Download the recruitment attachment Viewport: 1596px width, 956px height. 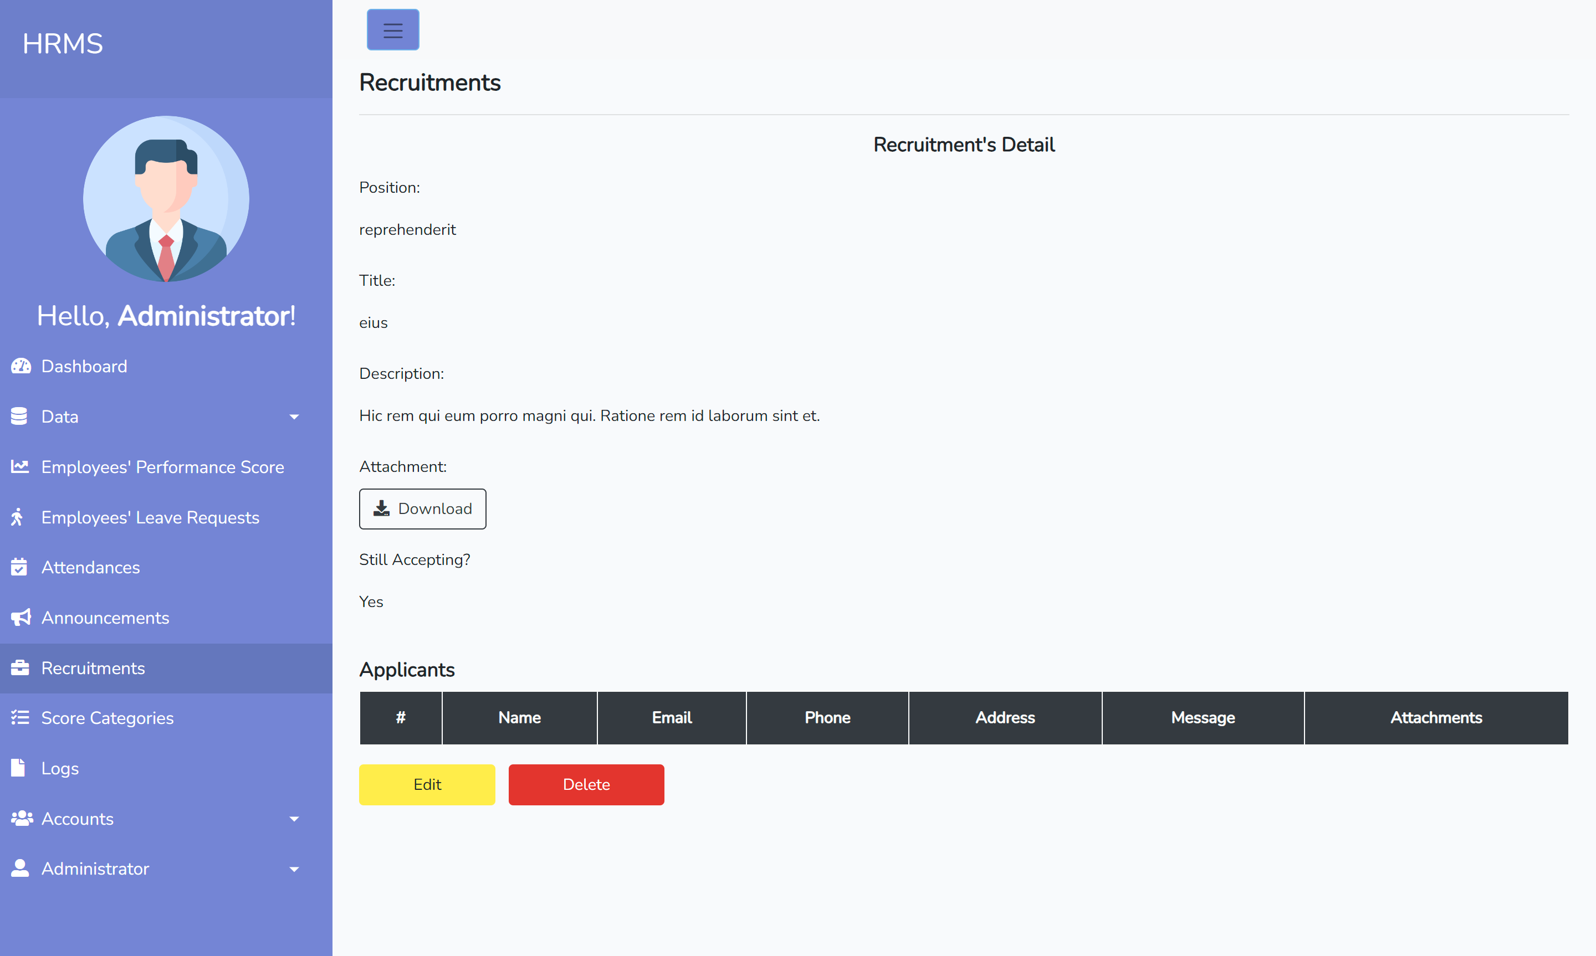coord(422,509)
